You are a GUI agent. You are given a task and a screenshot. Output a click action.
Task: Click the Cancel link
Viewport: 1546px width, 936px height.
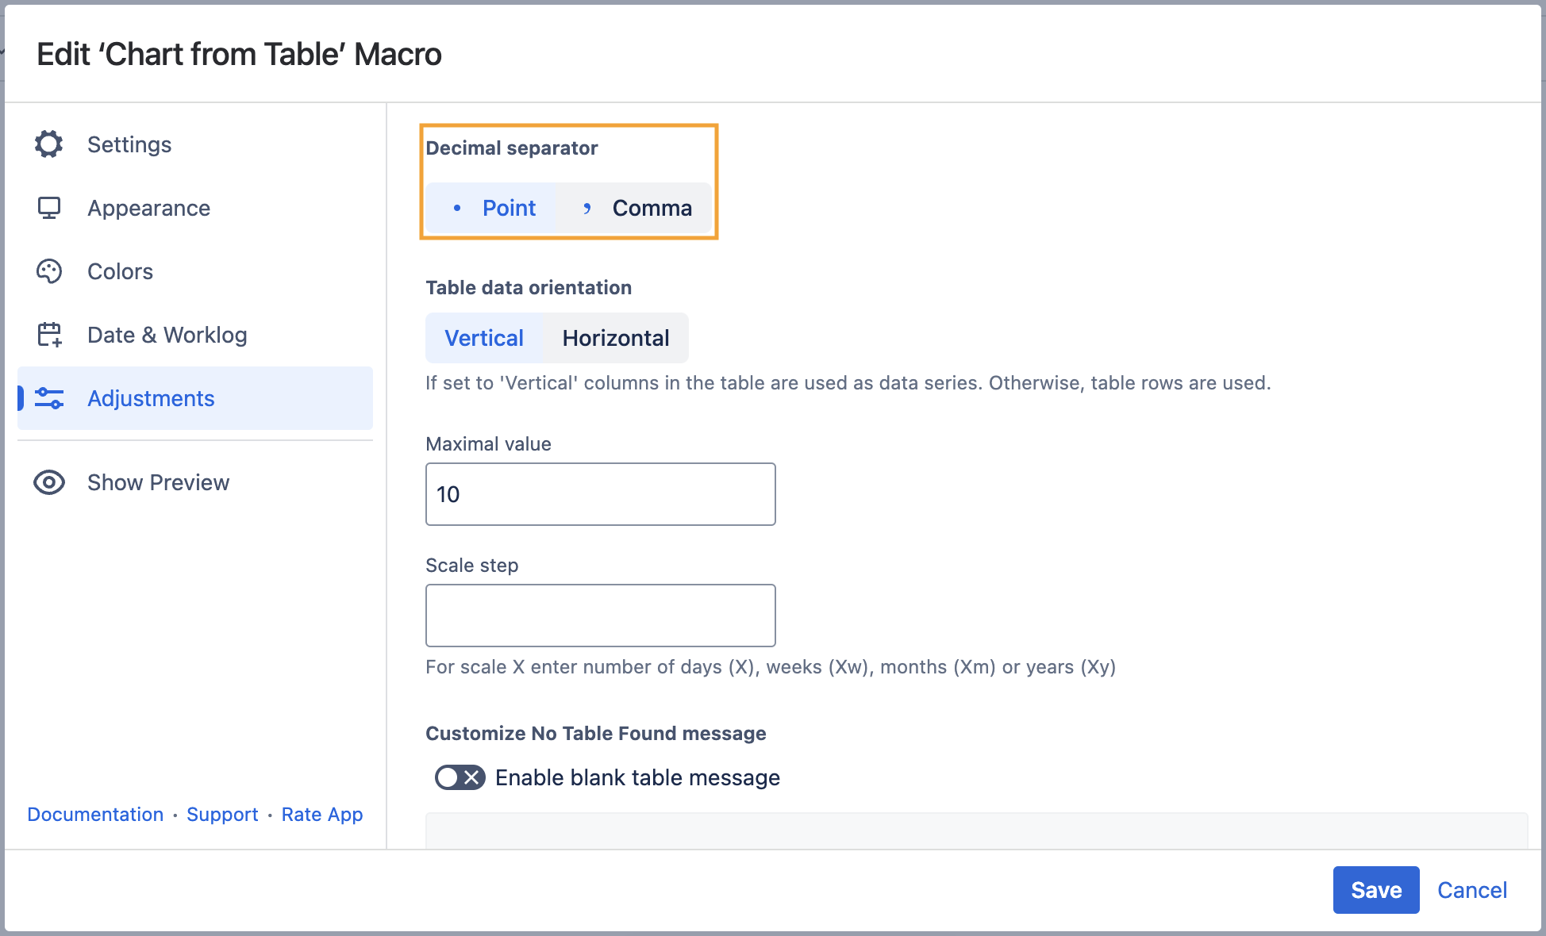[x=1471, y=890]
